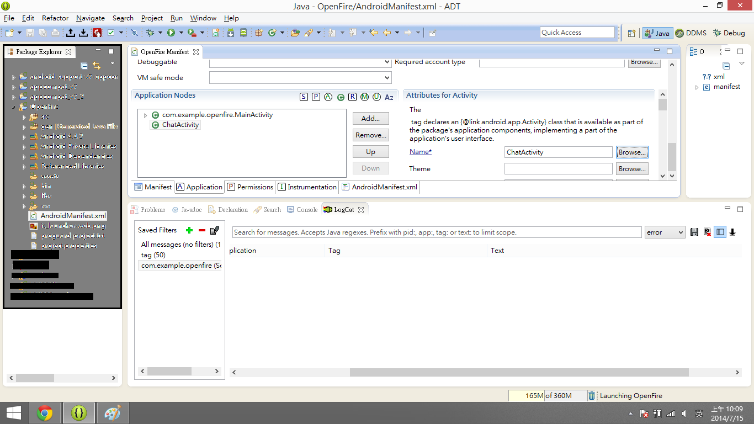Collapse the OpenFire project in Package Explorer

tap(14, 107)
